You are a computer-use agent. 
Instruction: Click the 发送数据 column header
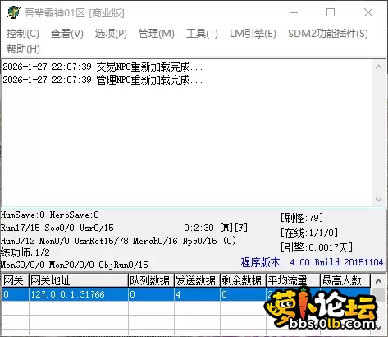click(x=197, y=280)
